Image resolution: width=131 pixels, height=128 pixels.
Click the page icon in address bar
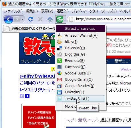coord(71,19)
